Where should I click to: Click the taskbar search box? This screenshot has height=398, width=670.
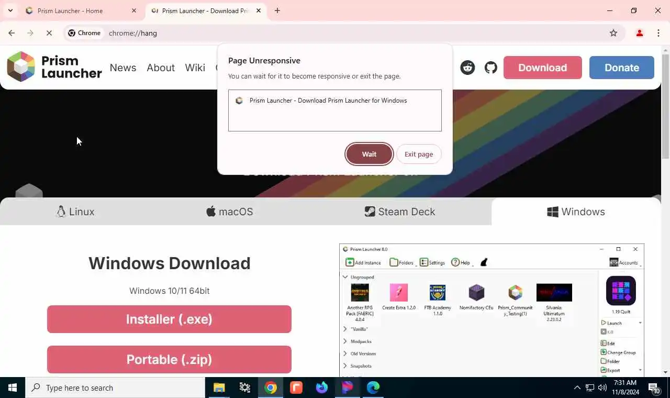pos(115,388)
